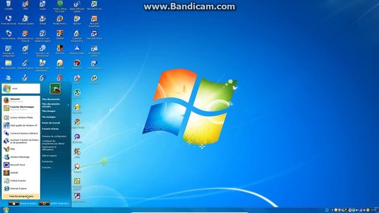Open Internet Explorer in Start menu list

21,189
